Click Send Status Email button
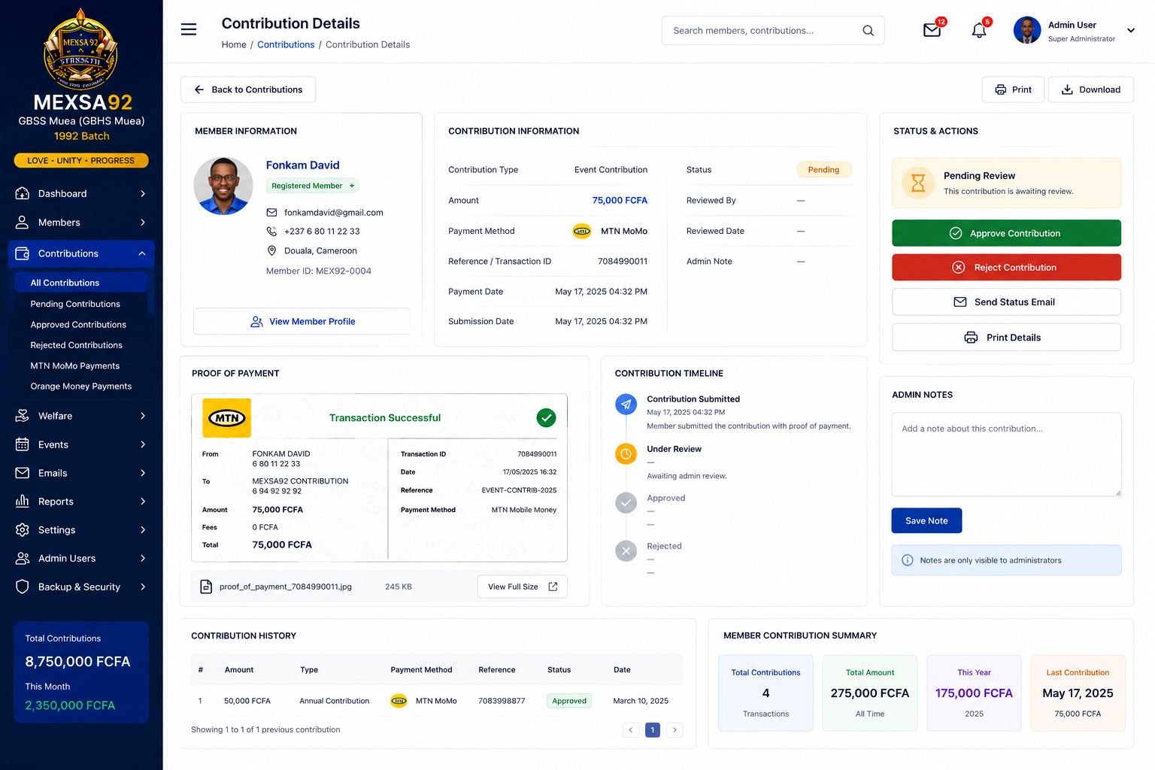1155x770 pixels. tap(1006, 302)
